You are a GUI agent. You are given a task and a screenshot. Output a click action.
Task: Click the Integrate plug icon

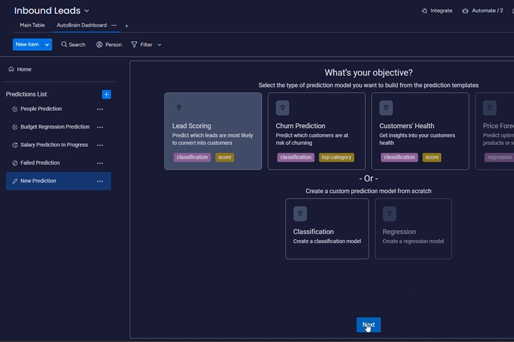[x=424, y=11]
